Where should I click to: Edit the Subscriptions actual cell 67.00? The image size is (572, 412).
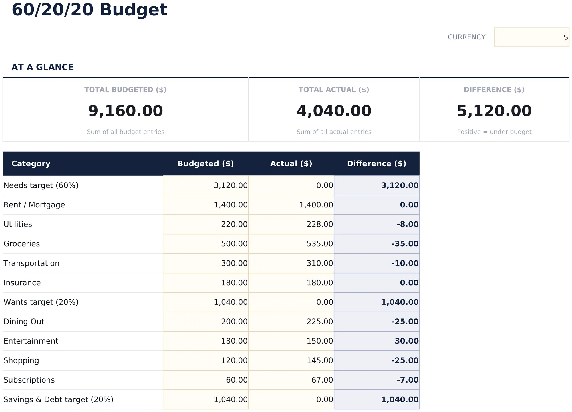tap(291, 380)
